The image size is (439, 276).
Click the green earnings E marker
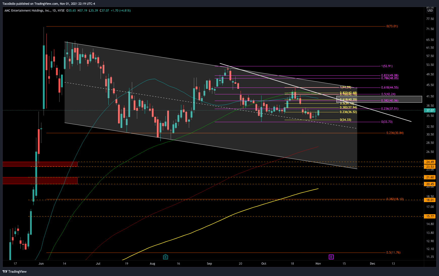click(165, 257)
